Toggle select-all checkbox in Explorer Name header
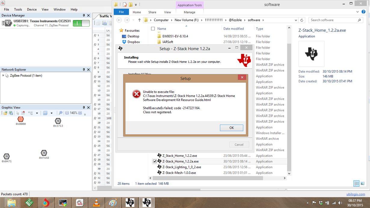Screen dimensions: 370x208 coord(153,29)
